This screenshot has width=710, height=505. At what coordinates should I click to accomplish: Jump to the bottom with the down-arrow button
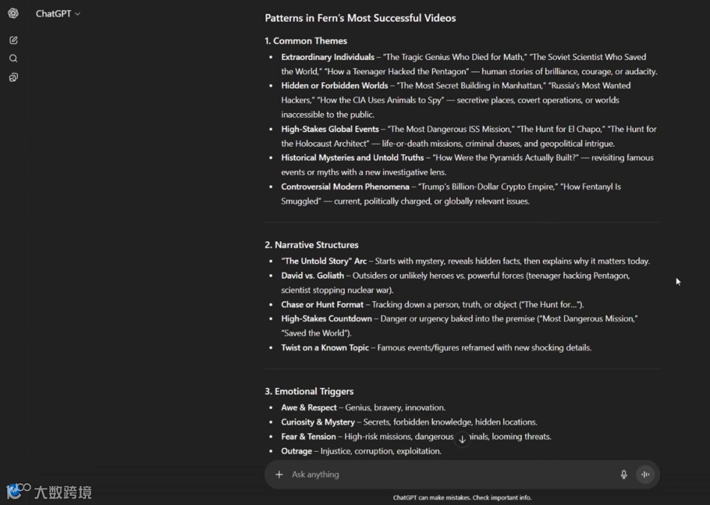(462, 439)
